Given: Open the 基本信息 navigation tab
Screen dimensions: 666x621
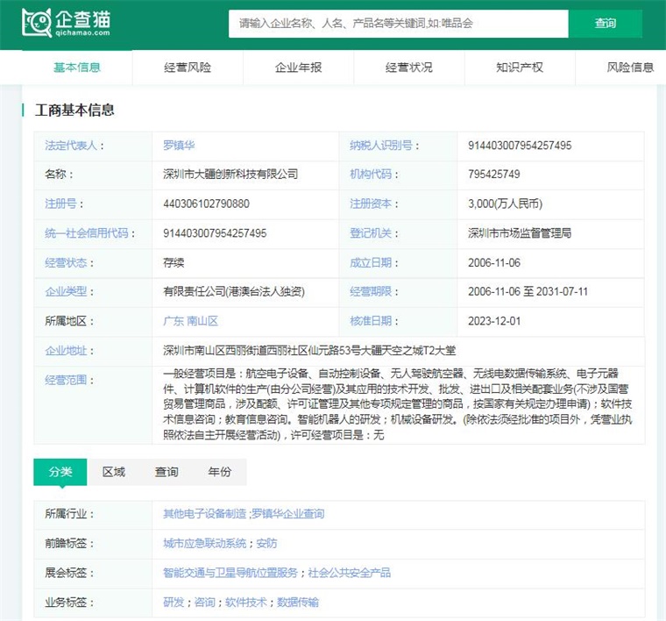Looking at the screenshot, I should 77,68.
